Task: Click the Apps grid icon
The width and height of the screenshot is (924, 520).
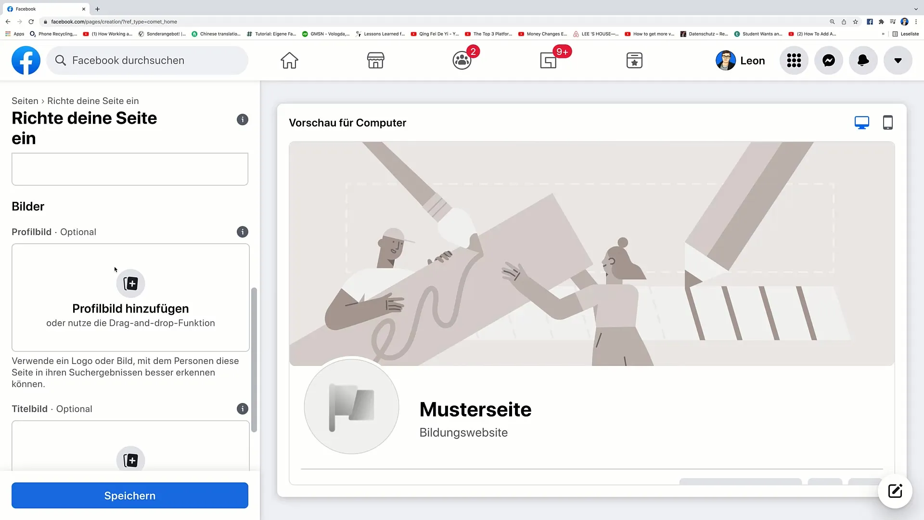Action: point(794,60)
